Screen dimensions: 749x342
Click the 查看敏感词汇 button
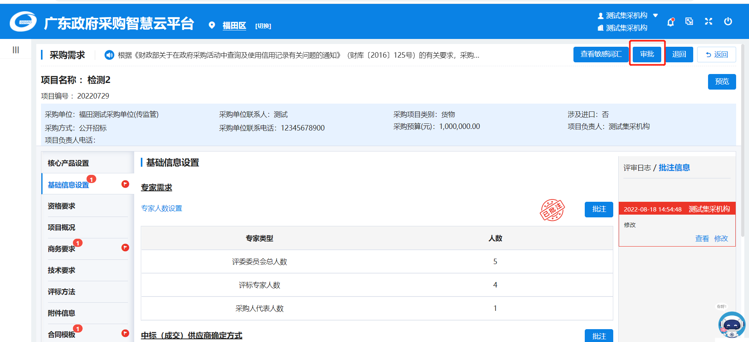pos(601,54)
